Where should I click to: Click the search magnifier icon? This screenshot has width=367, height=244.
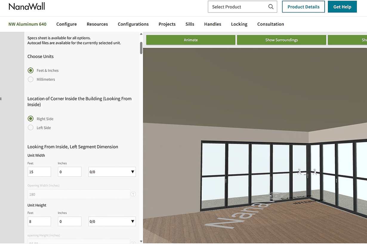(271, 7)
